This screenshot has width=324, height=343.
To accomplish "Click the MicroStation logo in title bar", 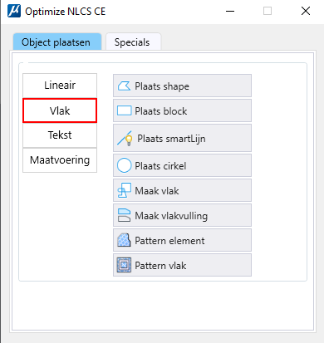I will (x=14, y=12).
